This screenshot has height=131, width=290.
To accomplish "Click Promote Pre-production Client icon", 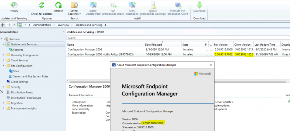I will 178,5.
